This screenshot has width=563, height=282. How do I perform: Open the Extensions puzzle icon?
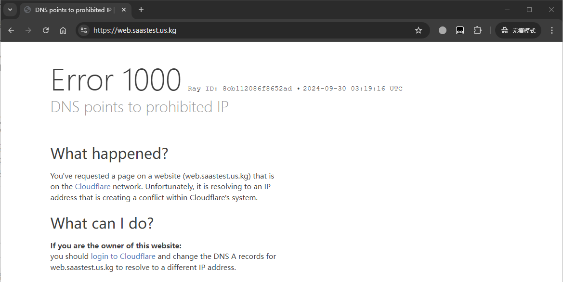point(477,30)
